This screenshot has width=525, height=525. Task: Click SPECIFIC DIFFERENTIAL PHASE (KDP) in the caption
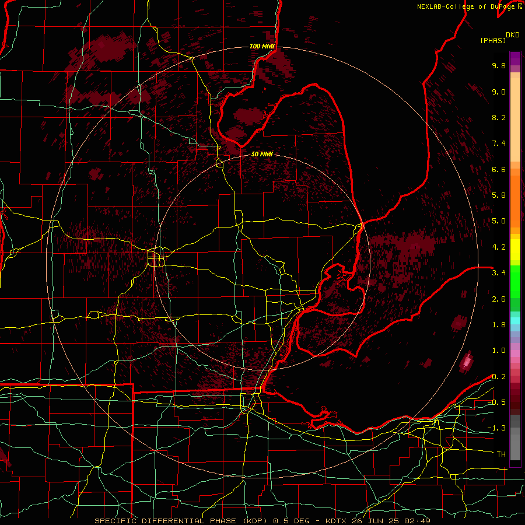pyautogui.click(x=181, y=521)
